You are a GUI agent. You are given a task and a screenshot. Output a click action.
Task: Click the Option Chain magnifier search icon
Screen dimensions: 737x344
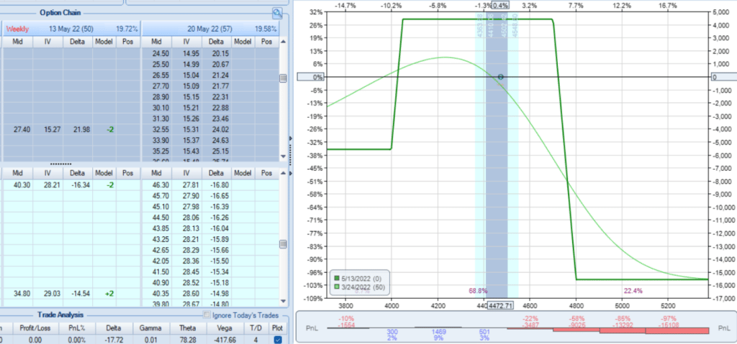277,13
